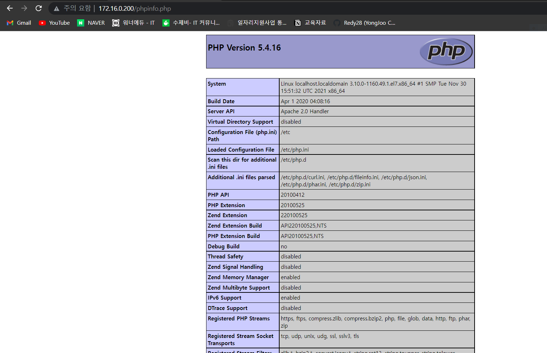Viewport: 547px width, 353px height.
Task: Open the Redy28 (YongJoo C... bookmark
Action: pos(365,23)
